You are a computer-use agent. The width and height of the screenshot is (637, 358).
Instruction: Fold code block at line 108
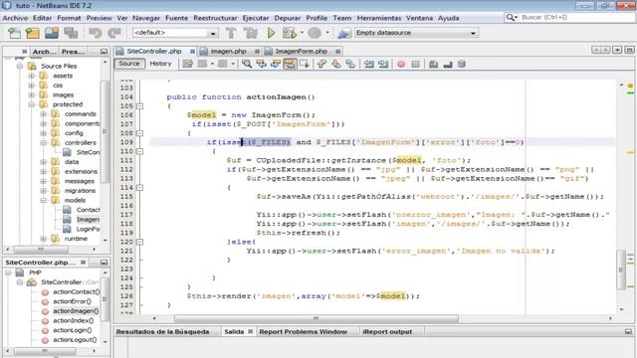click(139, 133)
